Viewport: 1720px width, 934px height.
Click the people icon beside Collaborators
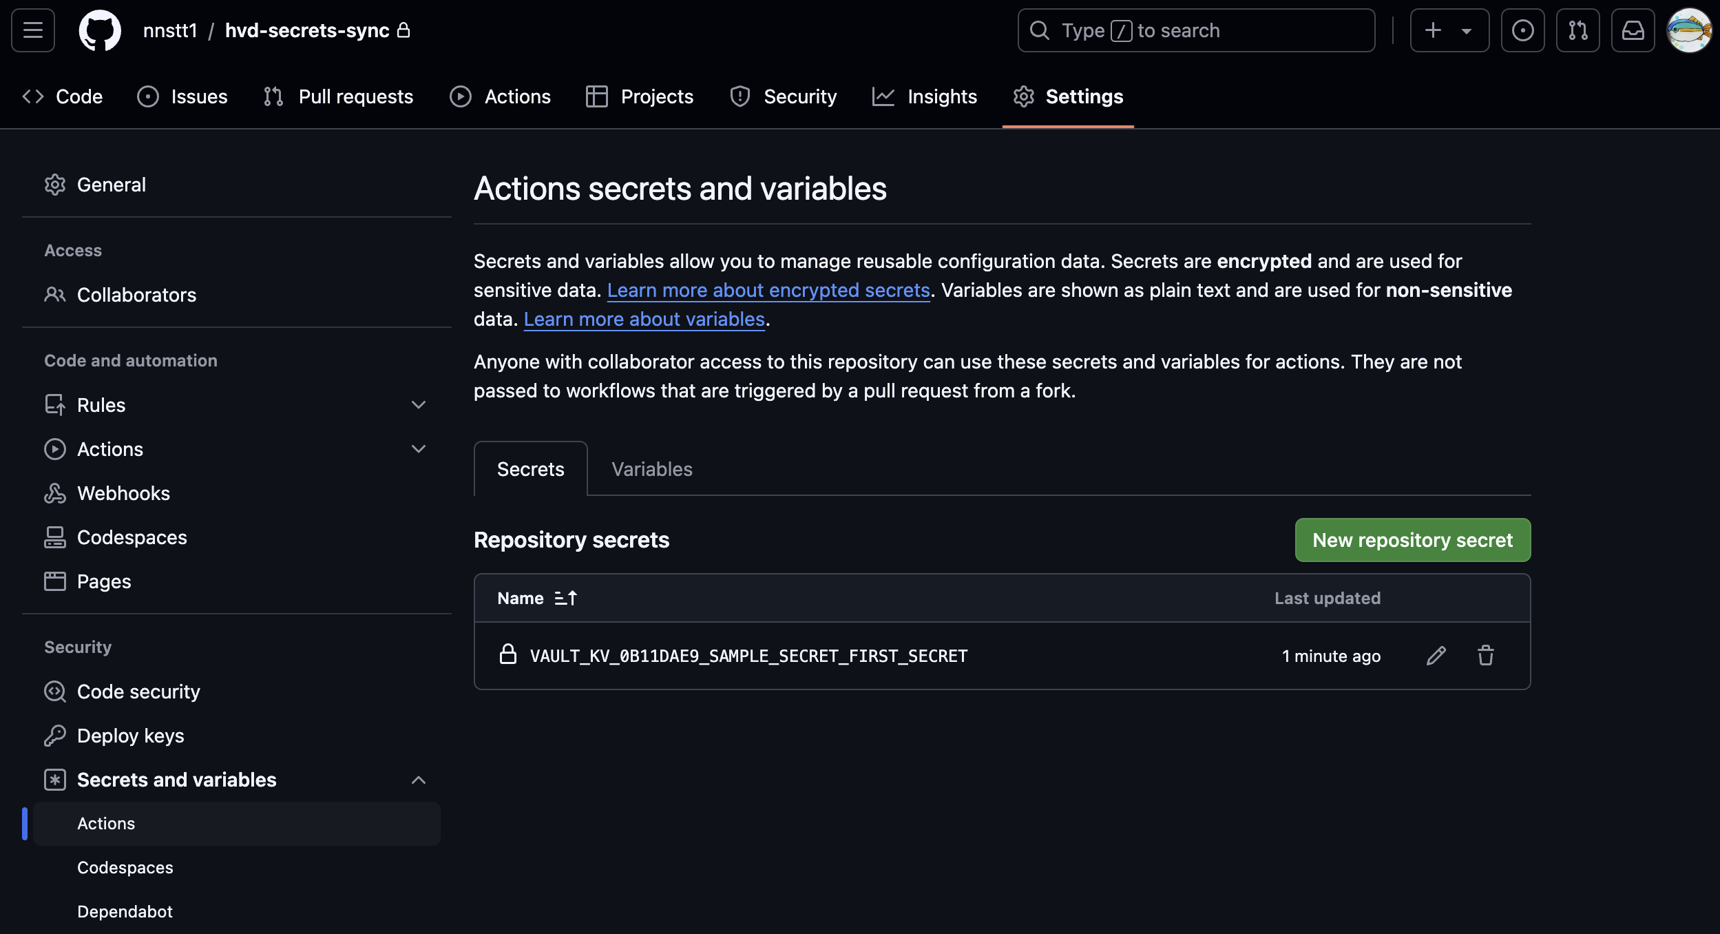[x=55, y=295]
